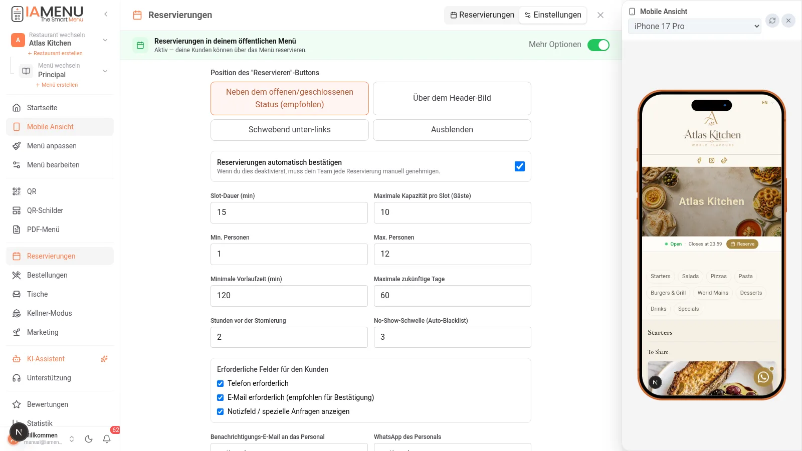
Task: Collapse the sidebar with the chevron arrow
Action: [x=106, y=14]
